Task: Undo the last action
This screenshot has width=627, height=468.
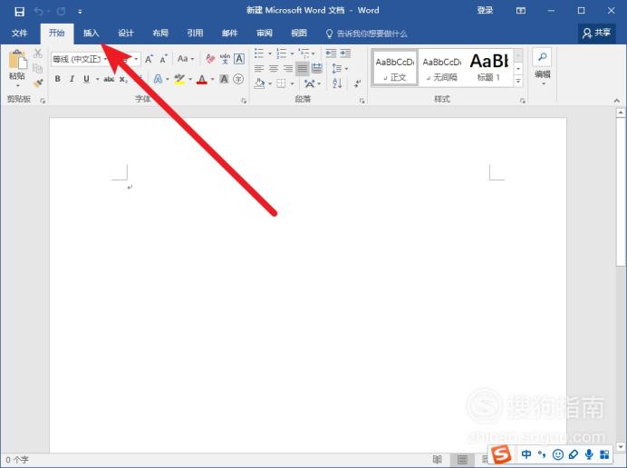Action: 38,11
